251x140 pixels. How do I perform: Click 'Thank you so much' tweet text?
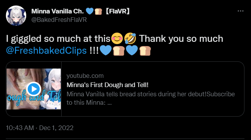[x=181, y=39]
